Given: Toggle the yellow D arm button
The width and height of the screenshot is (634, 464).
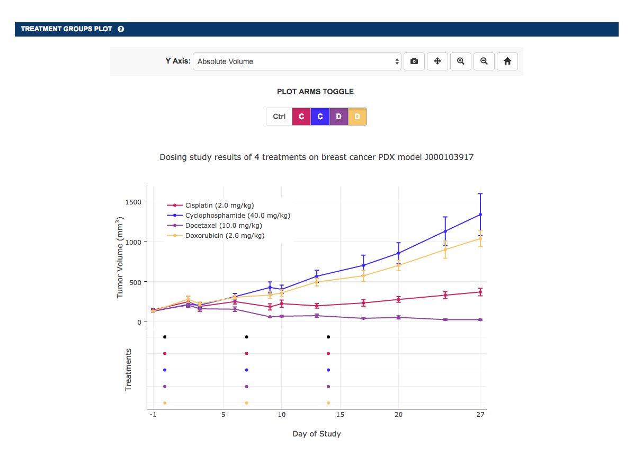Looking at the screenshot, I should coord(358,117).
